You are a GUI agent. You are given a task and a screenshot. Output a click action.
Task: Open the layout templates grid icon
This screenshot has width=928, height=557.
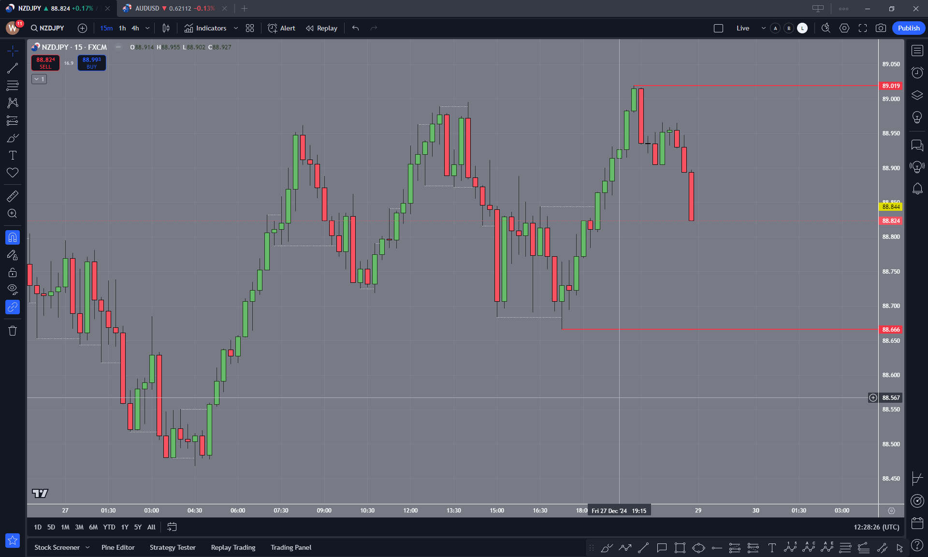tap(250, 28)
